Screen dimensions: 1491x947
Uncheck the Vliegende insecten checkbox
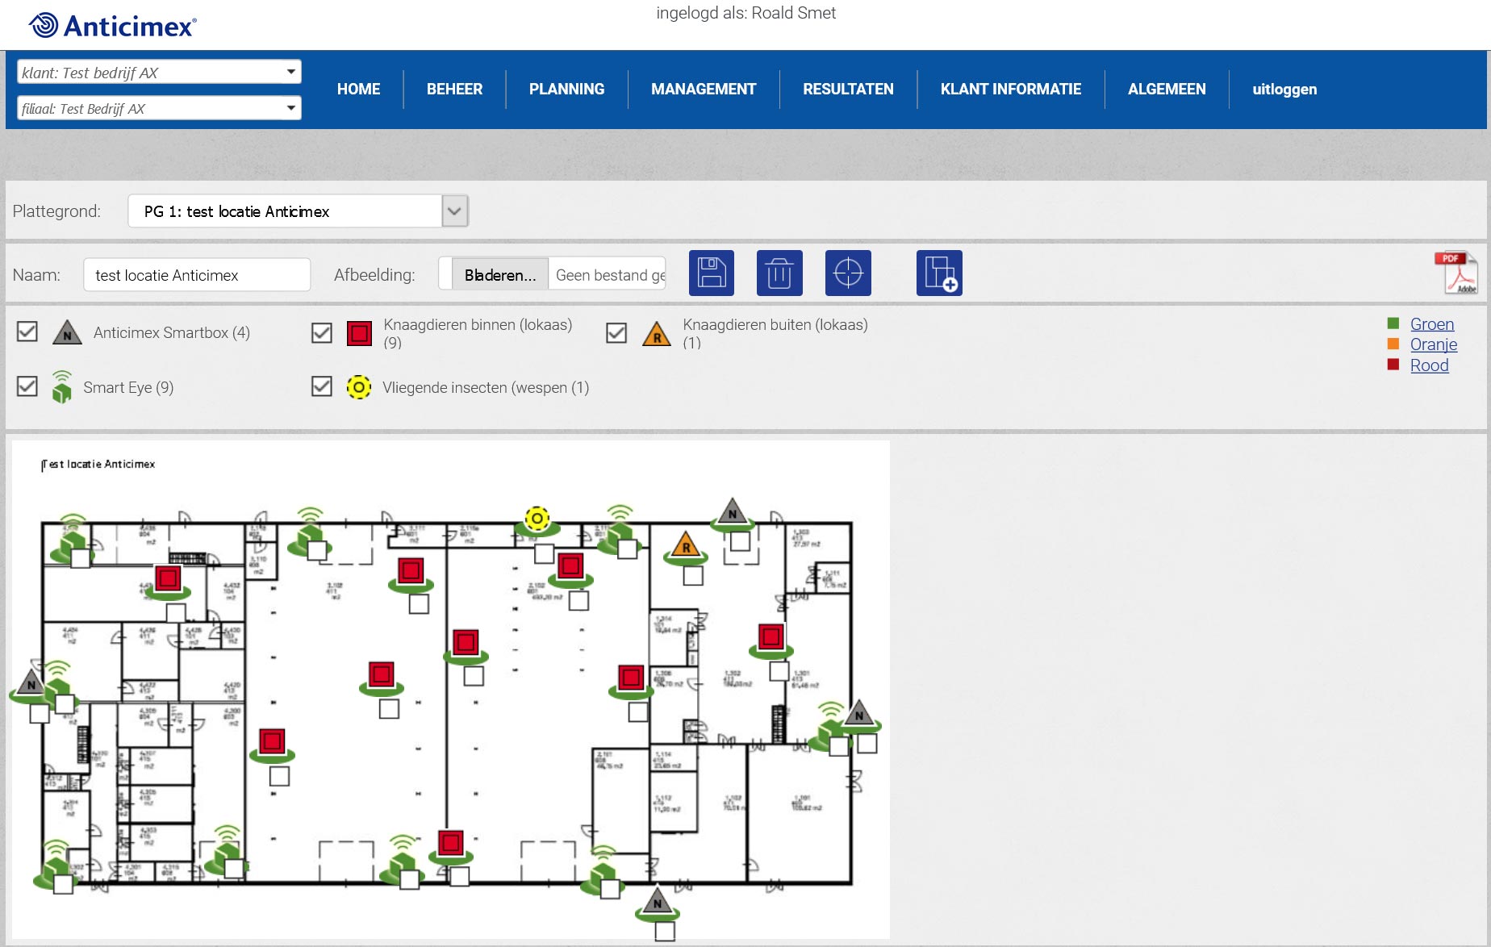322,386
